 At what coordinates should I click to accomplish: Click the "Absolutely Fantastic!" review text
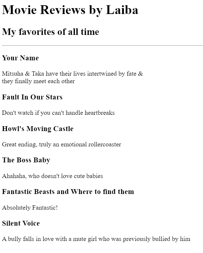coord(30,208)
